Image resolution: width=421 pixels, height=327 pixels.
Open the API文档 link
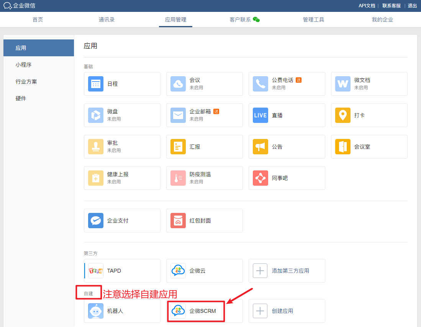pos(367,6)
